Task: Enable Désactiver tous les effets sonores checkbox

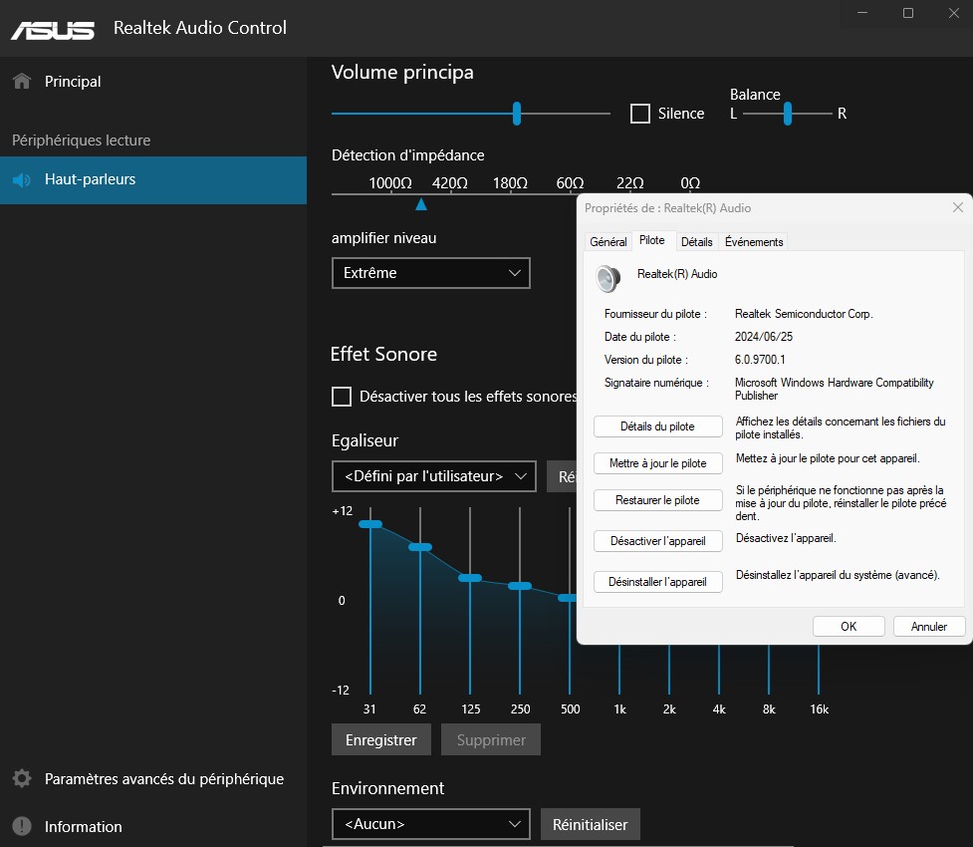Action: tap(342, 397)
